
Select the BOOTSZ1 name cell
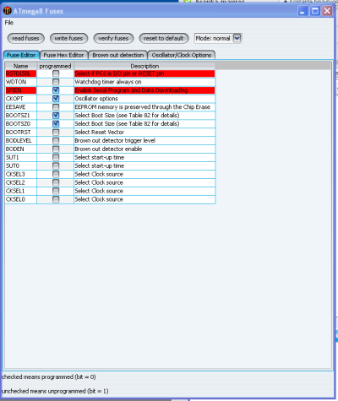click(x=21, y=116)
